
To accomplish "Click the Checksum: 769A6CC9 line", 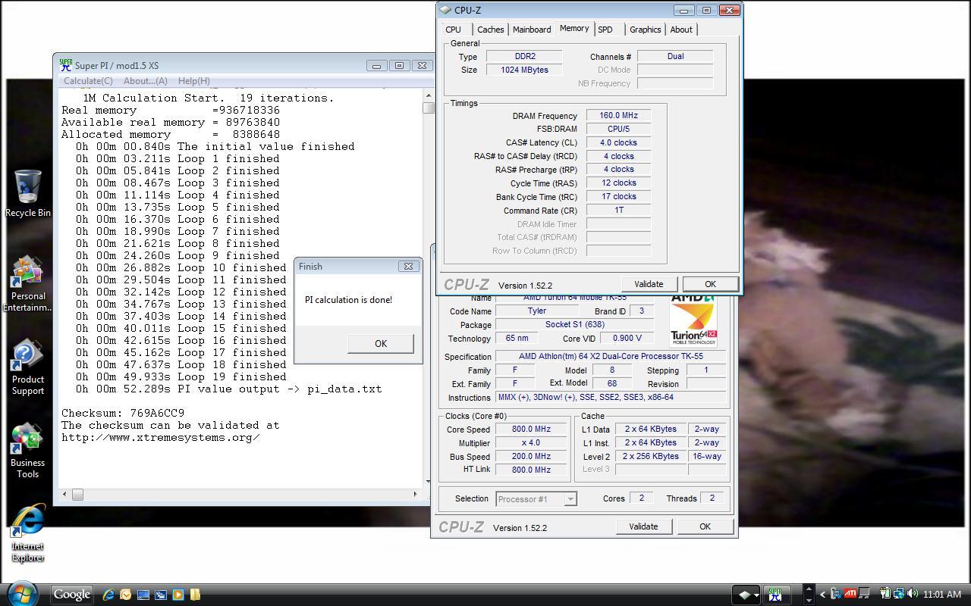I will point(123,413).
